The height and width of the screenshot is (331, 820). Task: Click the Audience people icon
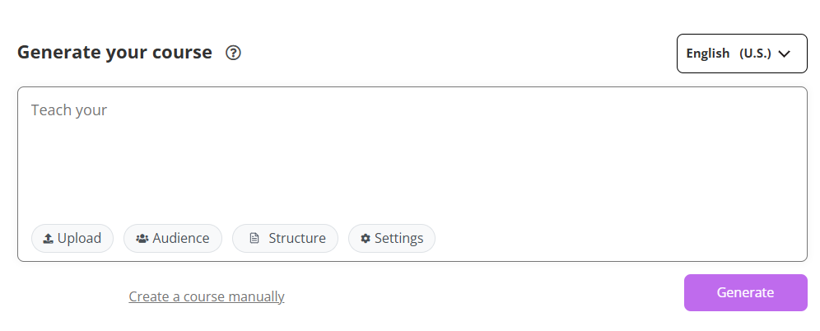pyautogui.click(x=142, y=239)
